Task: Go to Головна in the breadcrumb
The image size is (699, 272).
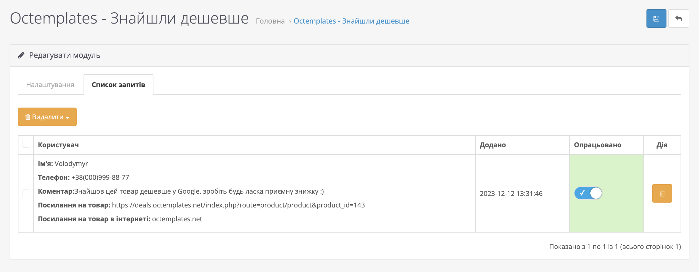Action: point(270,21)
